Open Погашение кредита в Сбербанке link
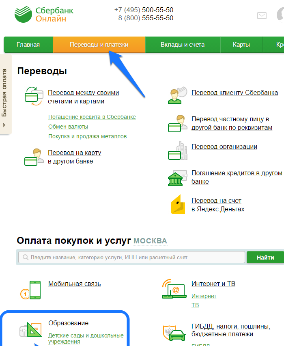 tap(92, 117)
